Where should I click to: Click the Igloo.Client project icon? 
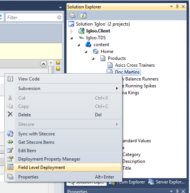[81, 31]
